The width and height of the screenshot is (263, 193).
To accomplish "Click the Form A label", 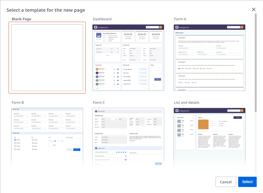I will (180, 19).
